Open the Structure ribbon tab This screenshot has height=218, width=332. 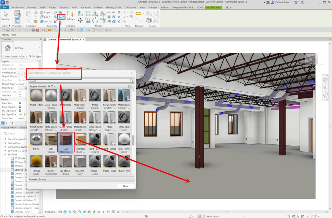click(x=31, y=7)
